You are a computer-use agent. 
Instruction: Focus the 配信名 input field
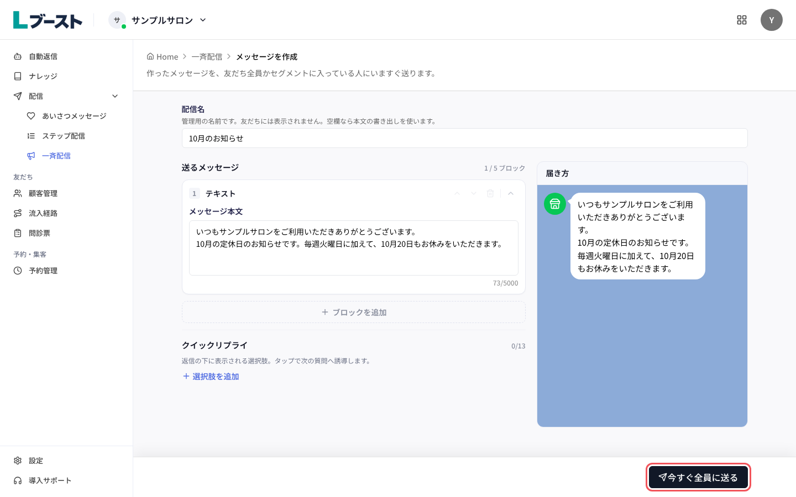point(465,138)
